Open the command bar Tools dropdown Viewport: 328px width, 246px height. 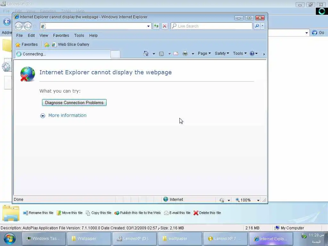pyautogui.click(x=240, y=53)
